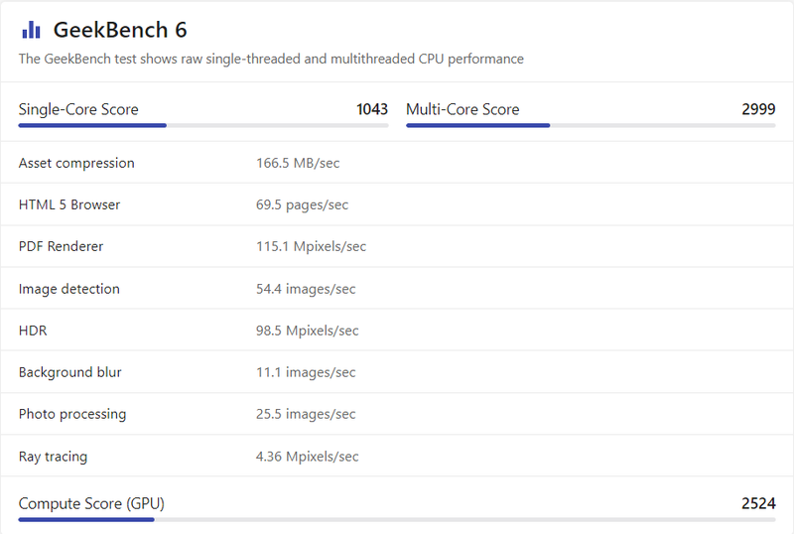Click the Multi-Core Score progress bar
Screen dimensions: 794x534
pos(591,125)
